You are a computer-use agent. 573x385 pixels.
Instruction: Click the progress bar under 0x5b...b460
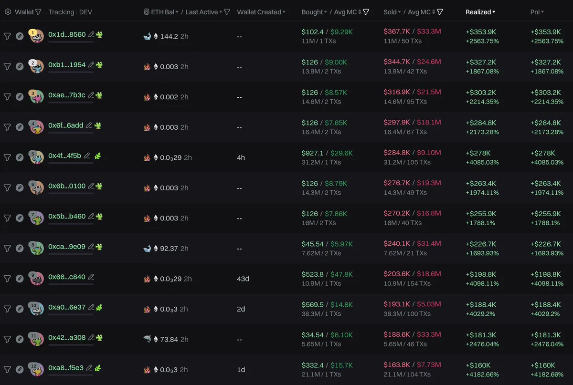pos(71,224)
